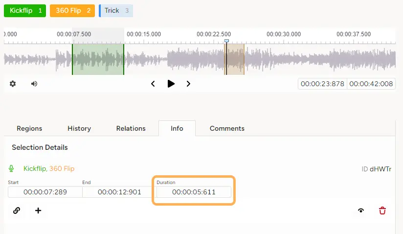Click the volume speaker icon
The height and width of the screenshot is (234, 403).
tap(34, 84)
